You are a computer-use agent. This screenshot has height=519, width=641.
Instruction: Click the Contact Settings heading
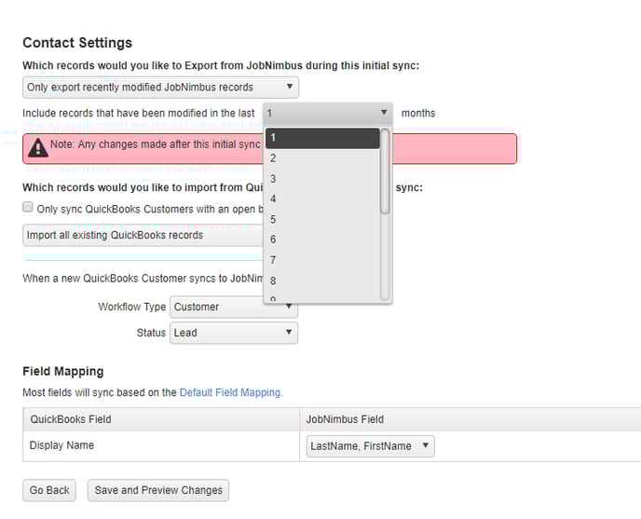pos(77,43)
